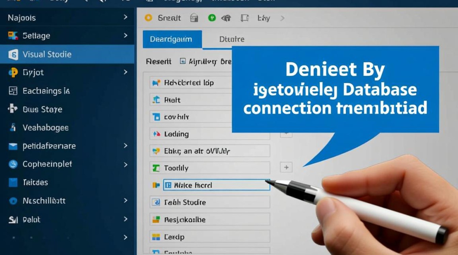Expand the Najools chevron
Image resolution: width=458 pixels, height=255 pixels.
(125, 17)
